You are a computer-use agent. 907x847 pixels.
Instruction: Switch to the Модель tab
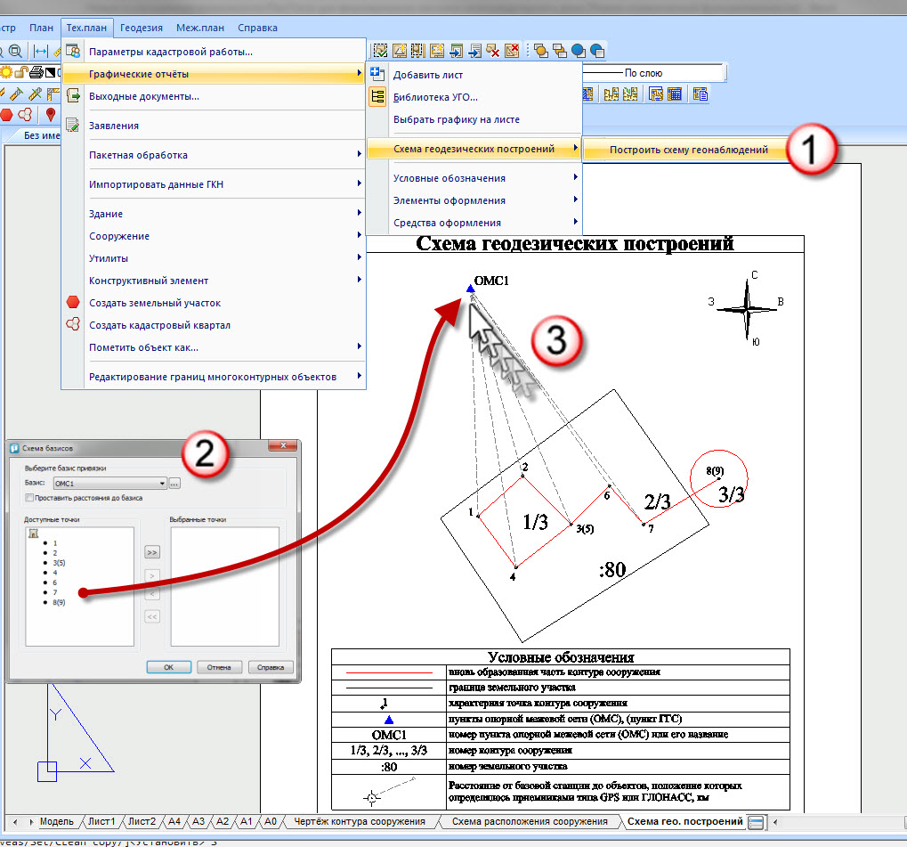tap(57, 821)
